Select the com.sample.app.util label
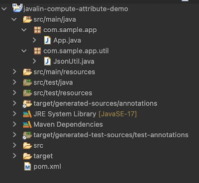The width and height of the screenshot is (199, 183). tap(76, 51)
